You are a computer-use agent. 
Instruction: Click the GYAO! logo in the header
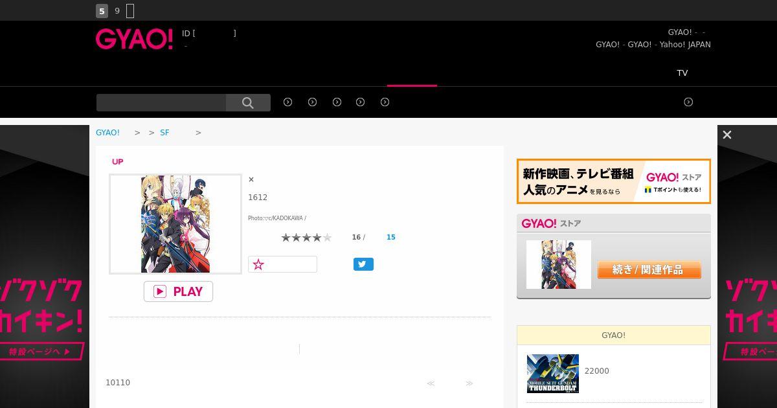(x=135, y=39)
